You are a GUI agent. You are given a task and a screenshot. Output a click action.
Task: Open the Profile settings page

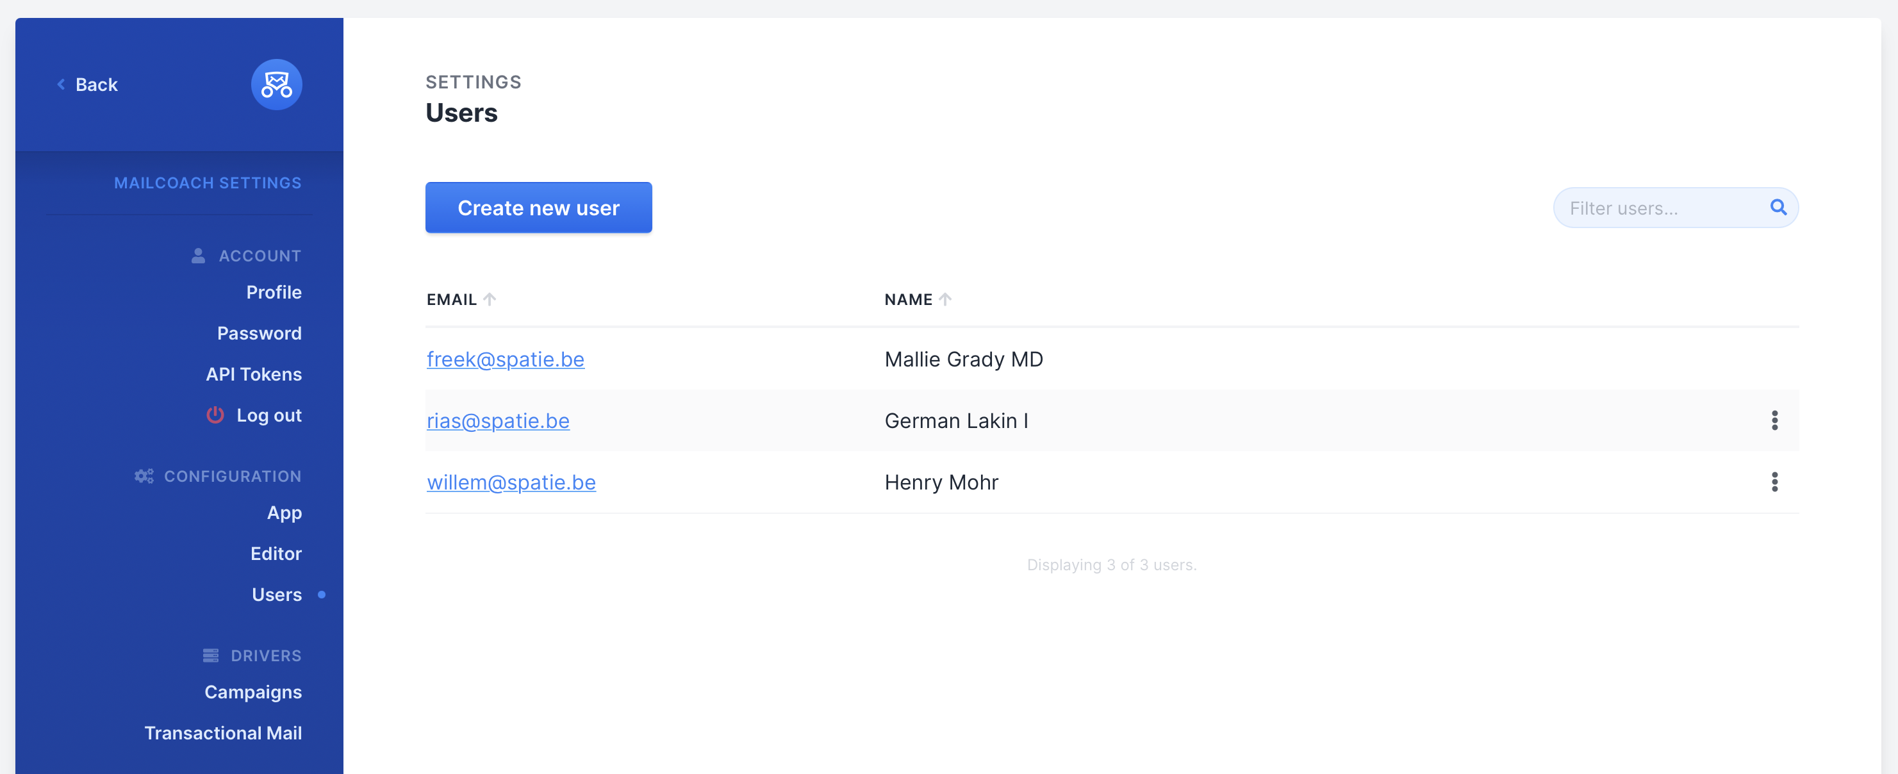[x=274, y=292]
